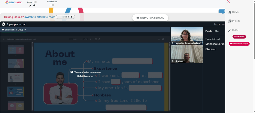Select the eraser tool
This screenshot has height=113, width=256.
coord(34,5)
